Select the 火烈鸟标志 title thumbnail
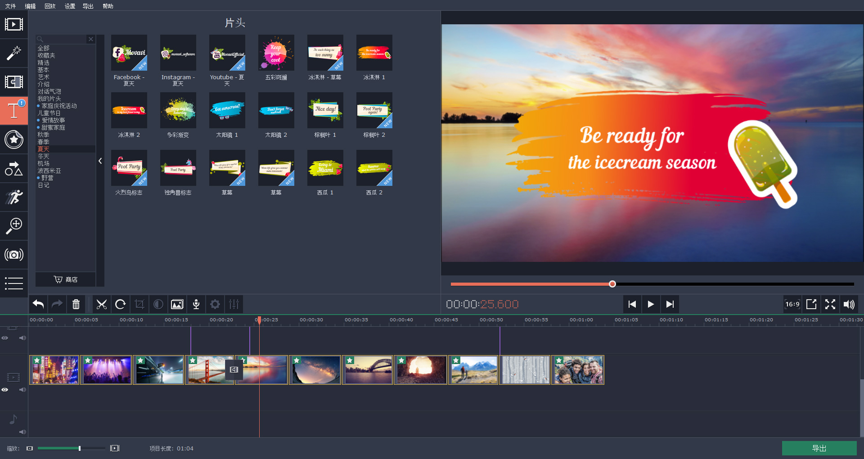This screenshot has height=459, width=864. point(129,168)
